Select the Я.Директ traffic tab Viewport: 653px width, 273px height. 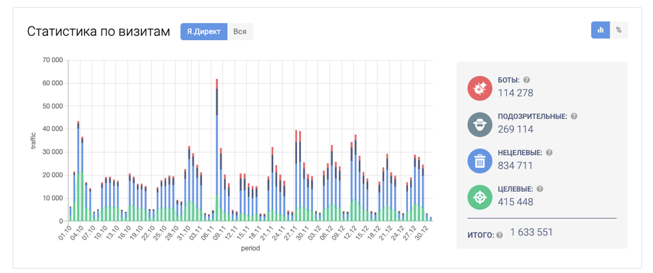click(204, 32)
